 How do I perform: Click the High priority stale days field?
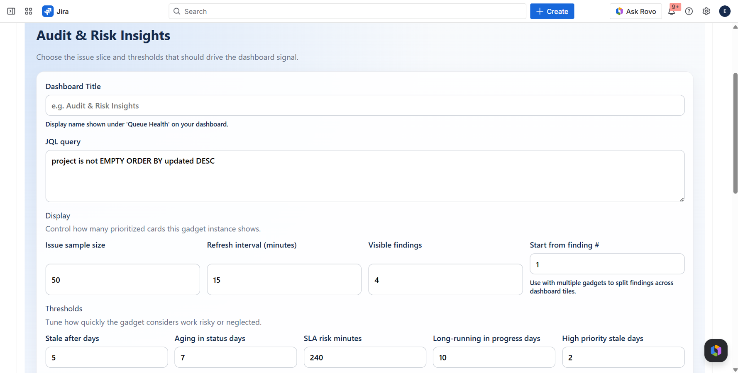click(623, 357)
